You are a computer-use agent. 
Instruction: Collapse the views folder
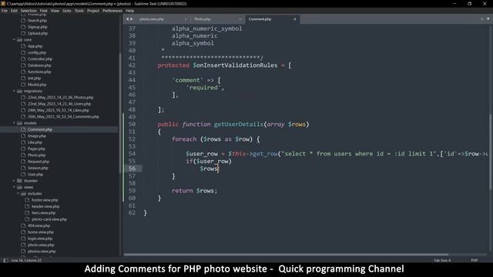click(x=14, y=187)
